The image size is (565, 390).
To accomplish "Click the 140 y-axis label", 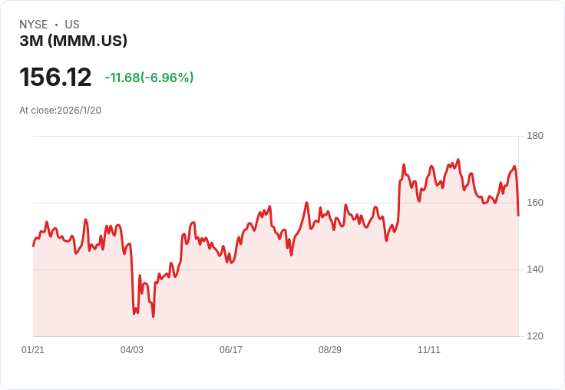I will coord(535,269).
